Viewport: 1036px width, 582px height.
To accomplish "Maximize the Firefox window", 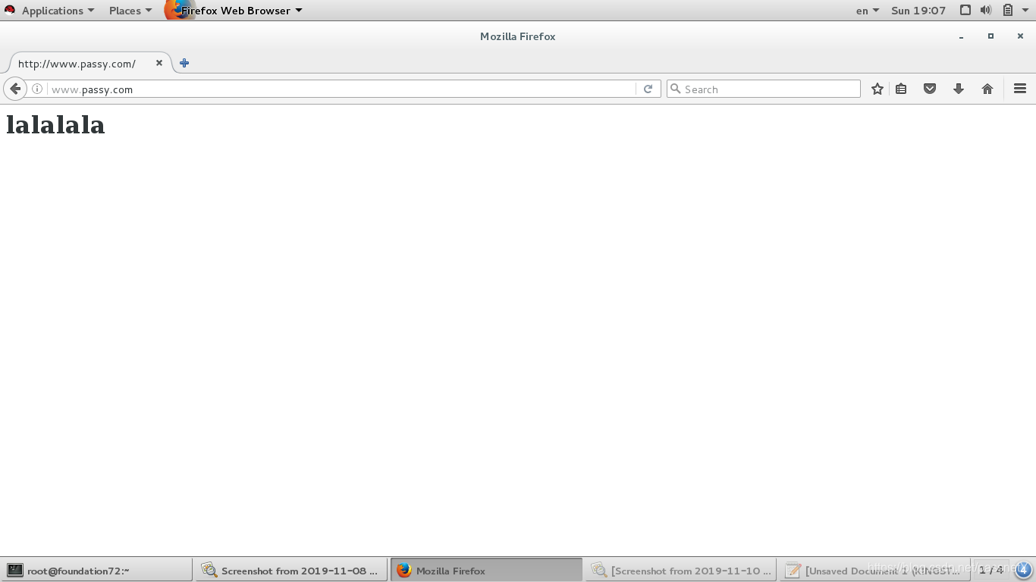I will 990,36.
